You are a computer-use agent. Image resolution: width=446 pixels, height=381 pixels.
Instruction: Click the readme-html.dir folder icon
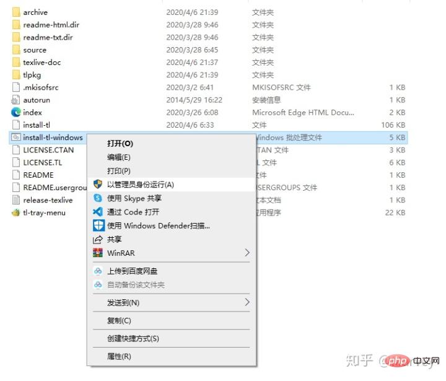[x=16, y=25]
